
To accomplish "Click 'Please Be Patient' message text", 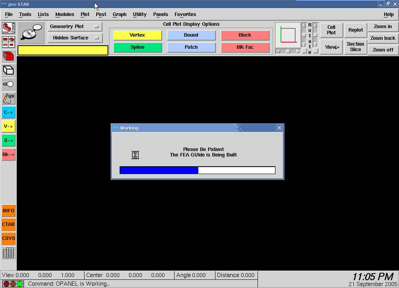I will point(203,149).
